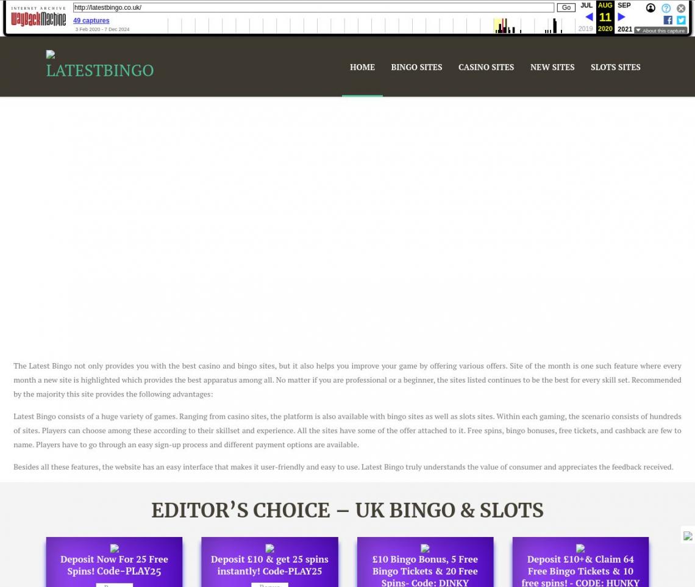
Task: Click the '3 Feb 2020 - 7 Dec 2024' date range
Action: (102, 29)
